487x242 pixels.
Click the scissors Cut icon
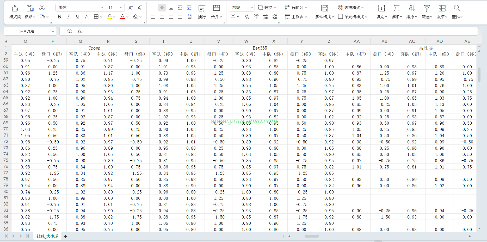[42, 8]
